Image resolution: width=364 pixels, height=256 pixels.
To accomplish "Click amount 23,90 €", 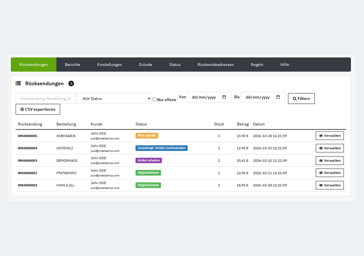I will (x=243, y=136).
